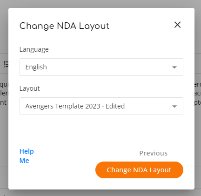
Task: Select Avengers Template 2023 - Edited text
Action: 75,106
